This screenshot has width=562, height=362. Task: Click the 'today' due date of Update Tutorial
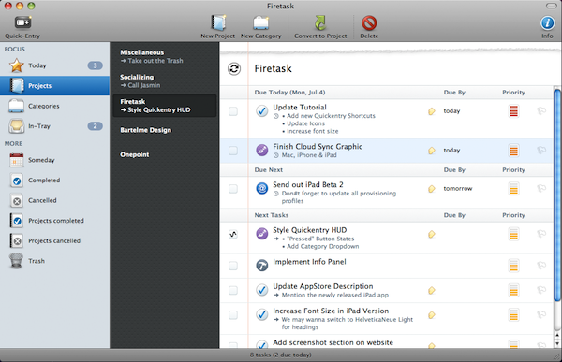tap(451, 111)
